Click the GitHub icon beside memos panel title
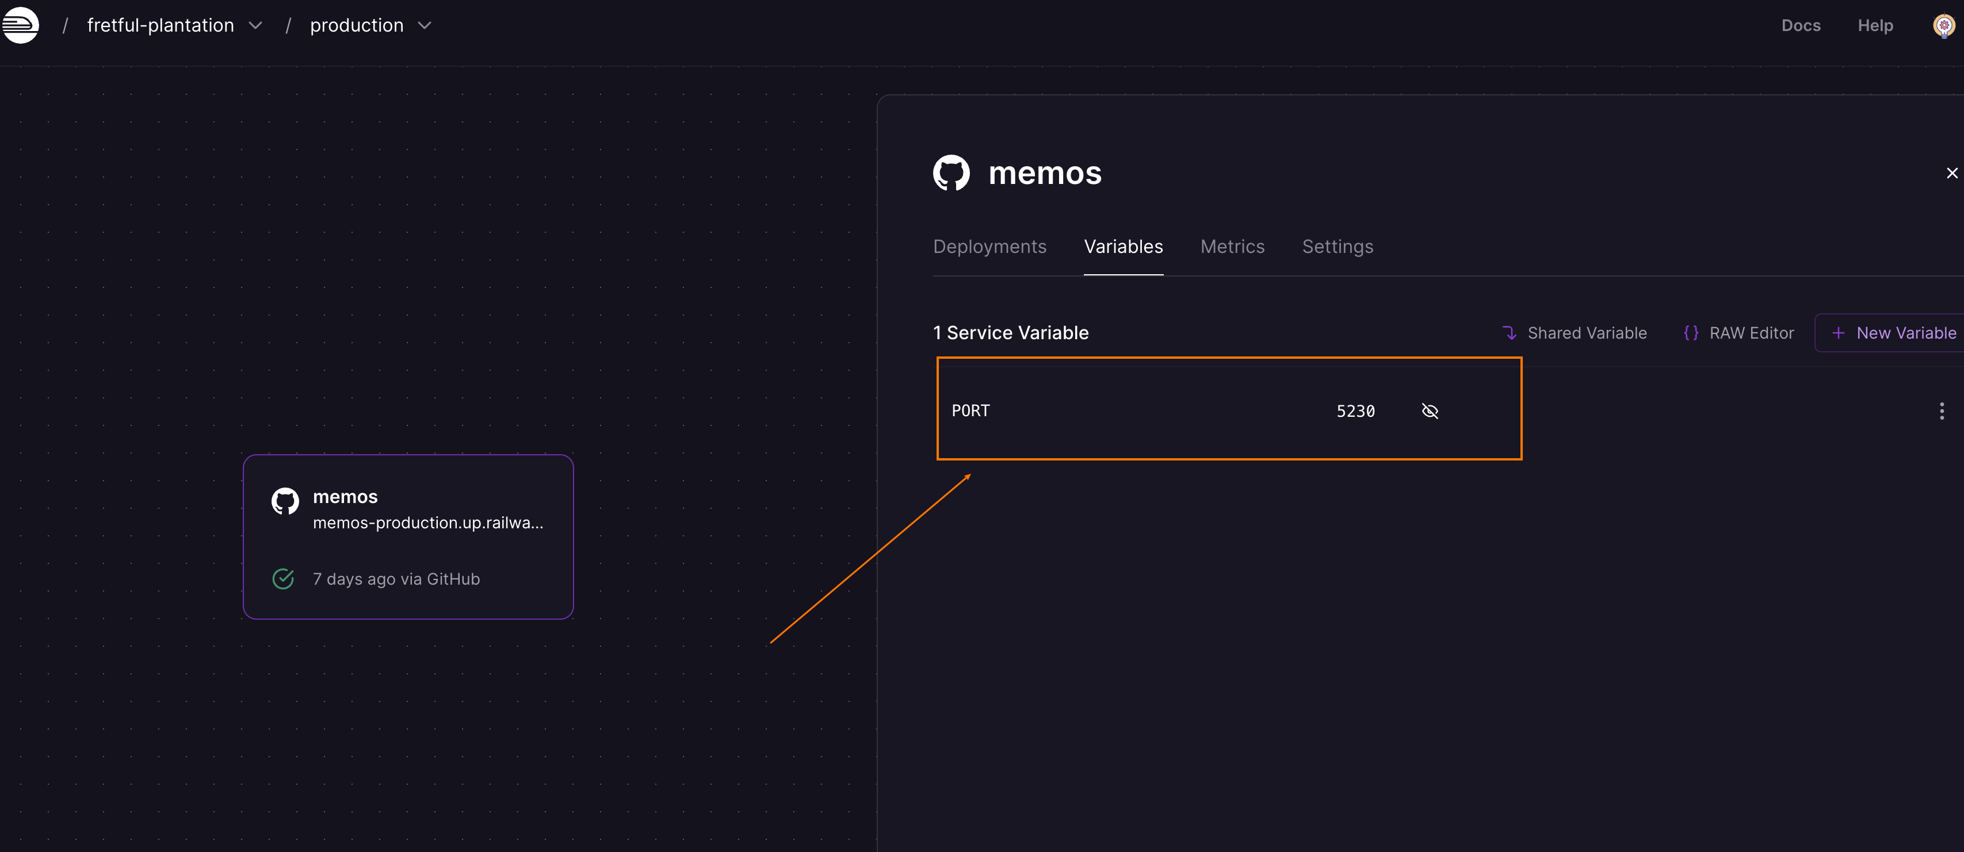Screen dimensions: 1964x852 point(951,173)
